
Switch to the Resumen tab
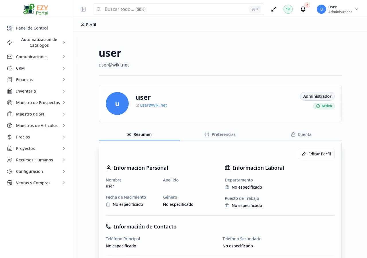(139, 134)
